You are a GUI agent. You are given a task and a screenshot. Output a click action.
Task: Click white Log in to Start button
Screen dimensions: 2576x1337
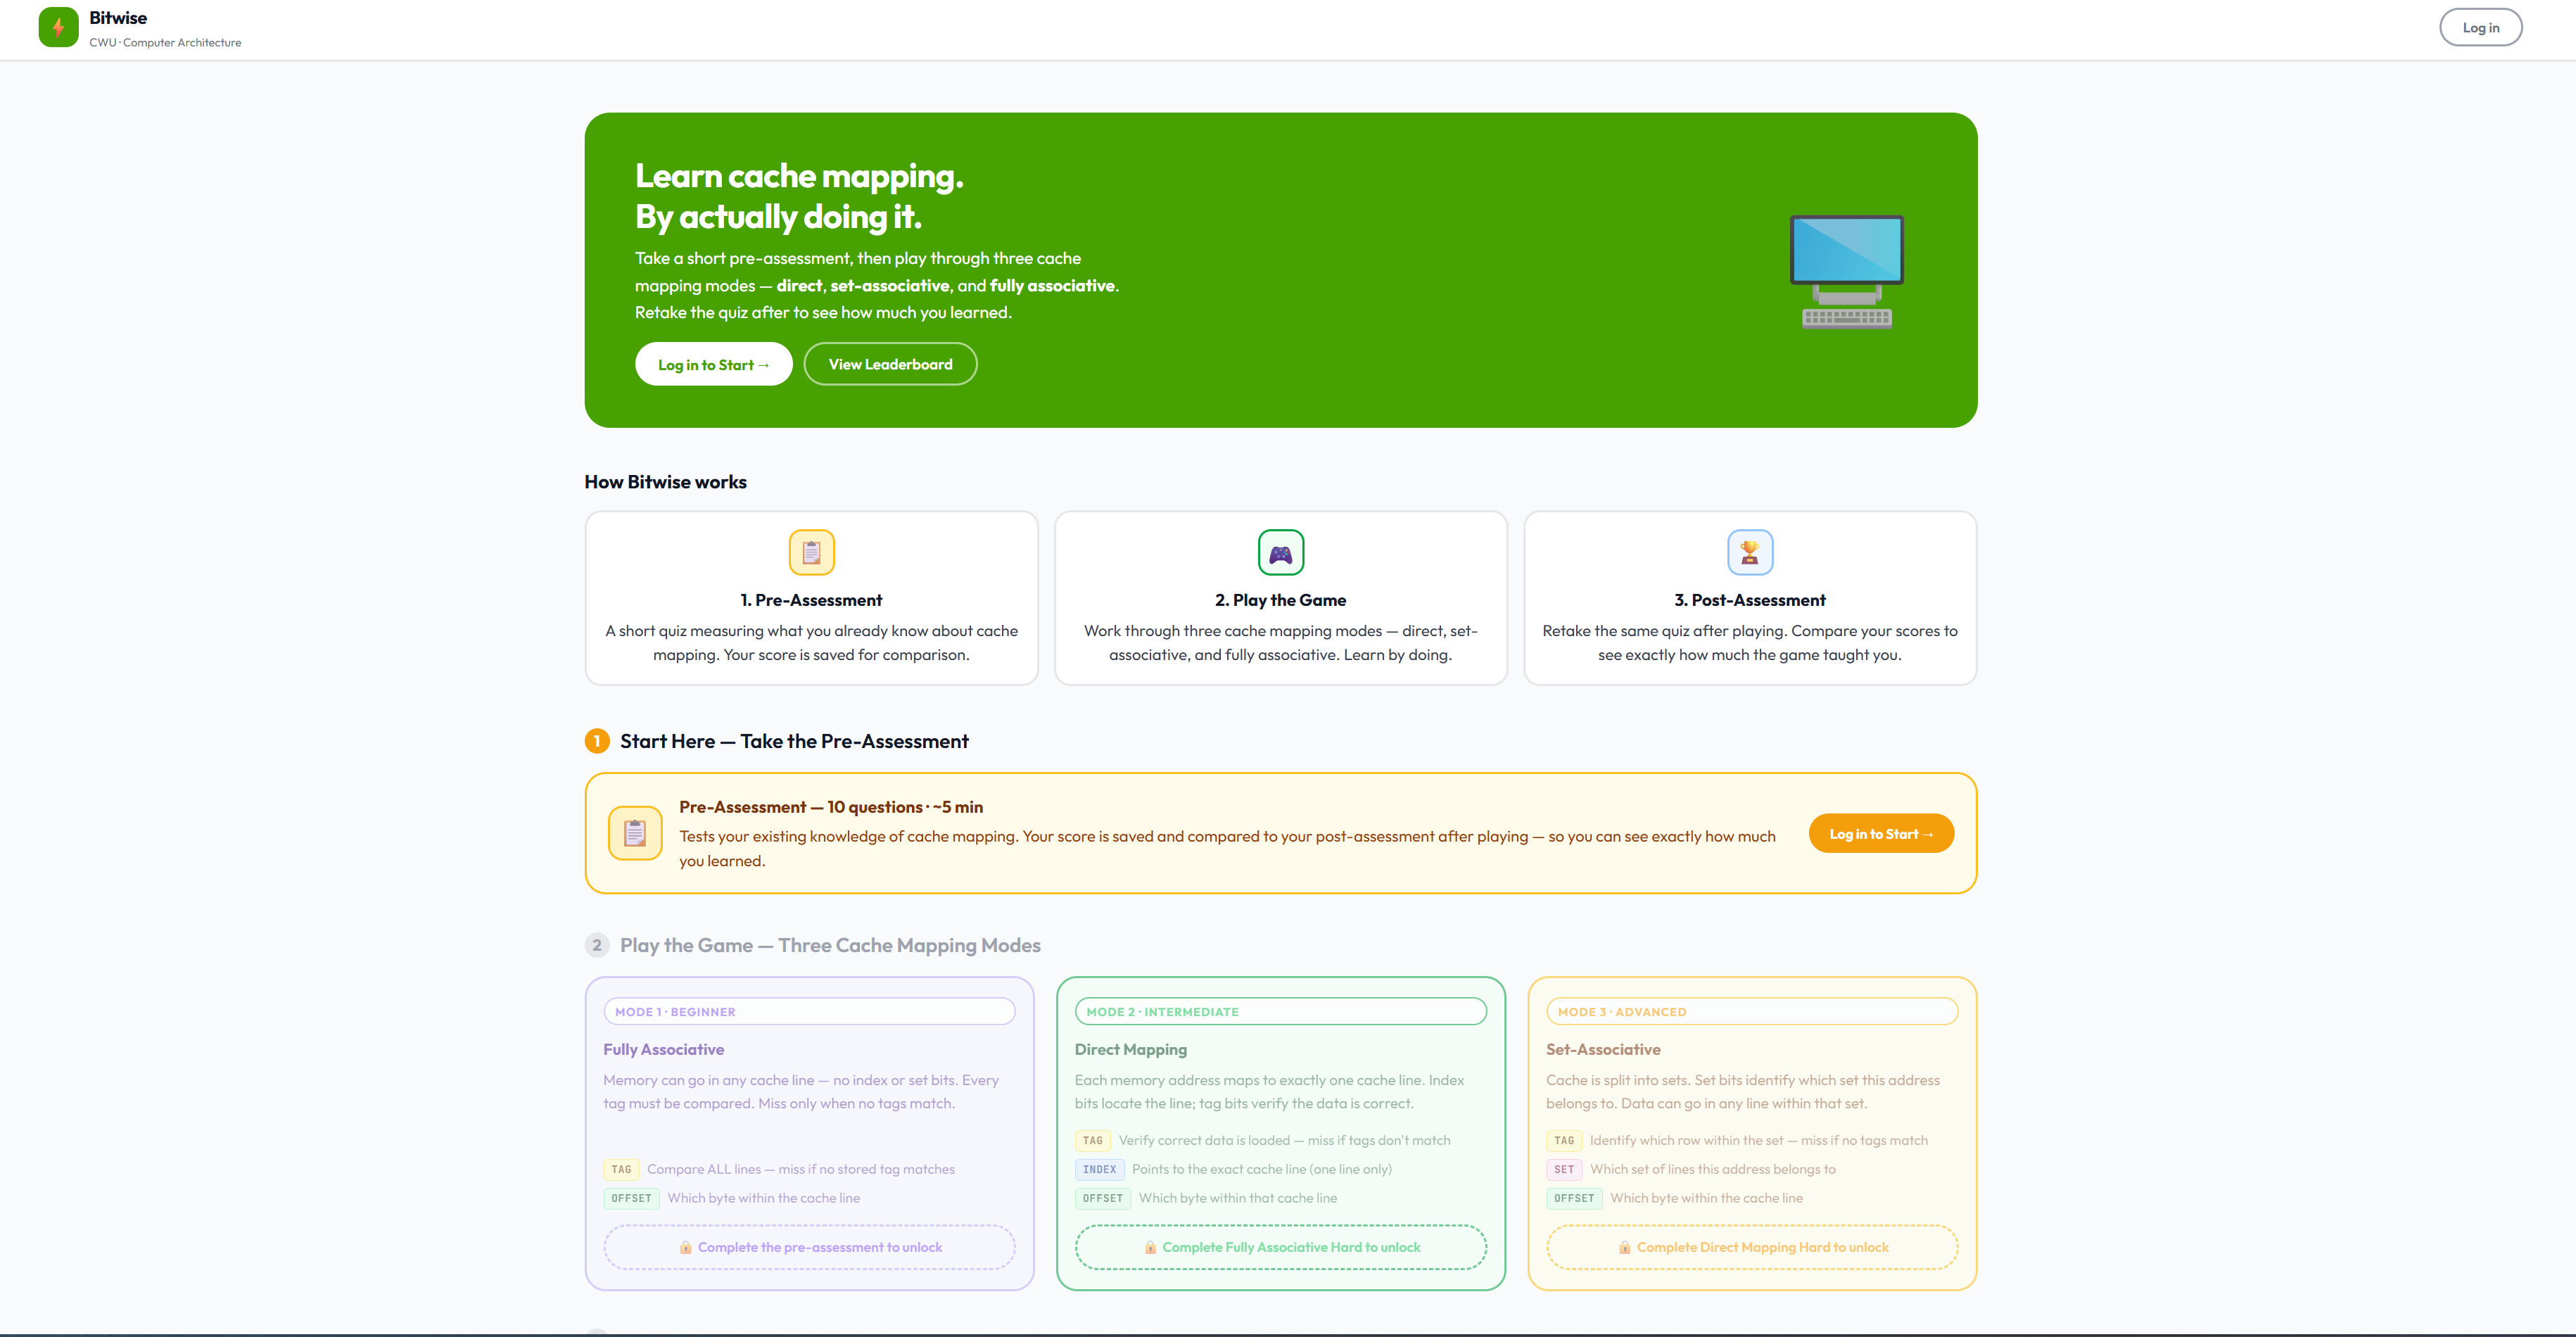(713, 364)
